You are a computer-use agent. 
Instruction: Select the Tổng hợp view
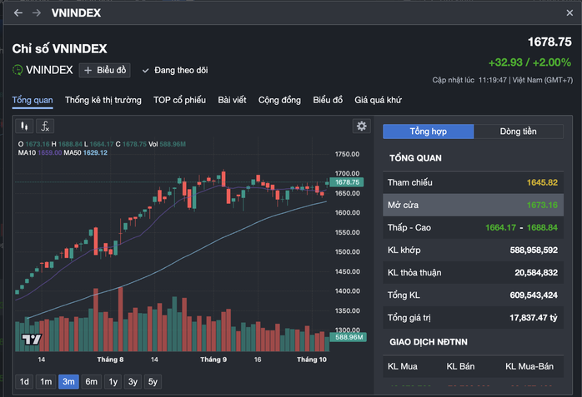tap(429, 132)
